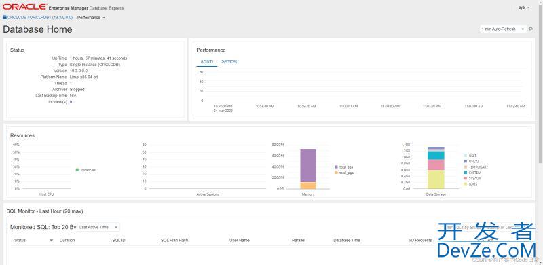543x265 pixels.
Task: Expand the 1 min Auto-Refresh dropdown
Action: [x=503, y=29]
